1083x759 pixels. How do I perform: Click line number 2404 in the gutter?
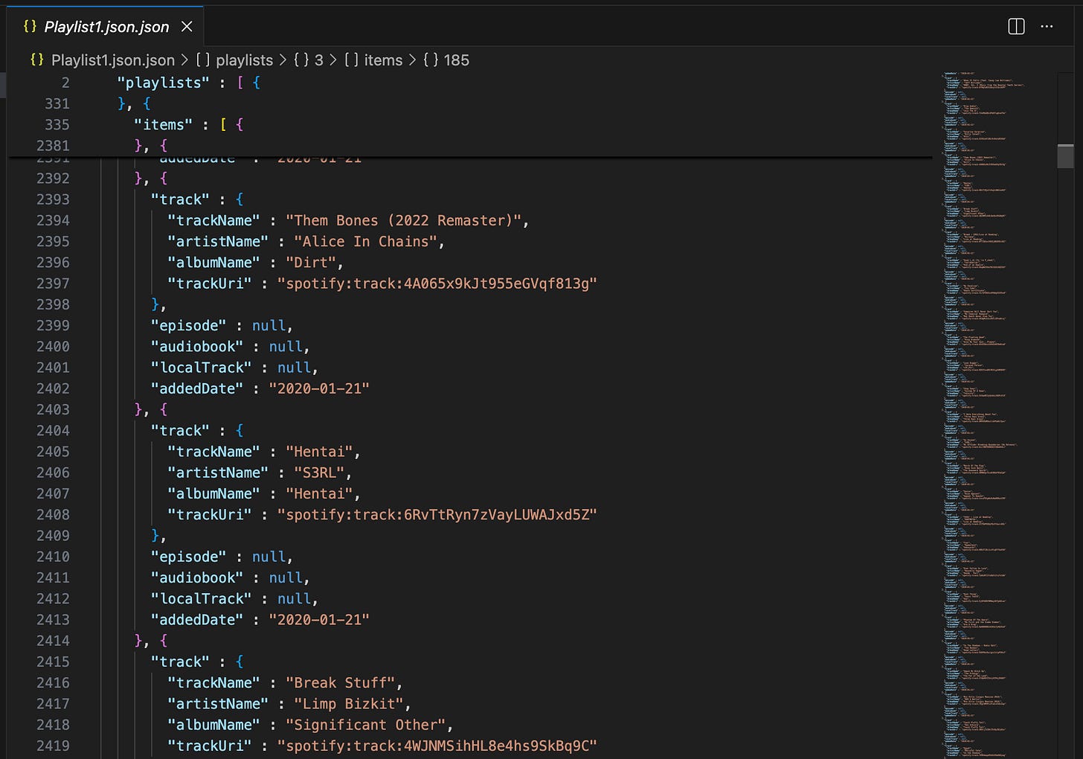pos(53,431)
